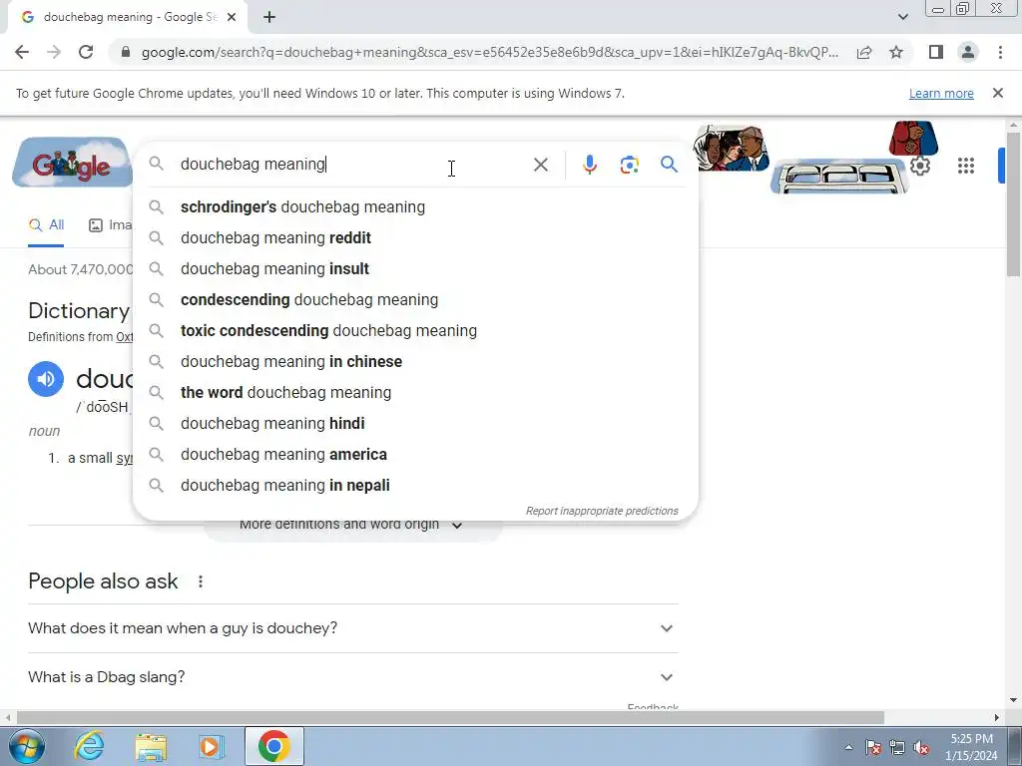Choose suggestion 'condescending douchebag meaning'

[x=415, y=299]
